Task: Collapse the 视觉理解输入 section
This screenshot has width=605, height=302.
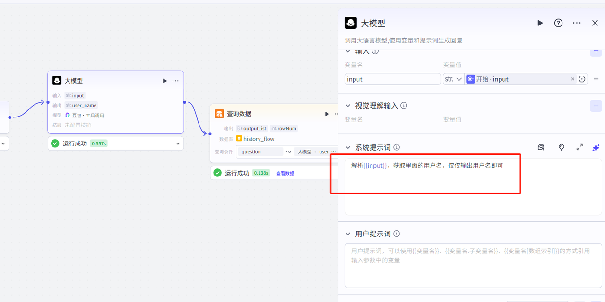Action: click(348, 106)
